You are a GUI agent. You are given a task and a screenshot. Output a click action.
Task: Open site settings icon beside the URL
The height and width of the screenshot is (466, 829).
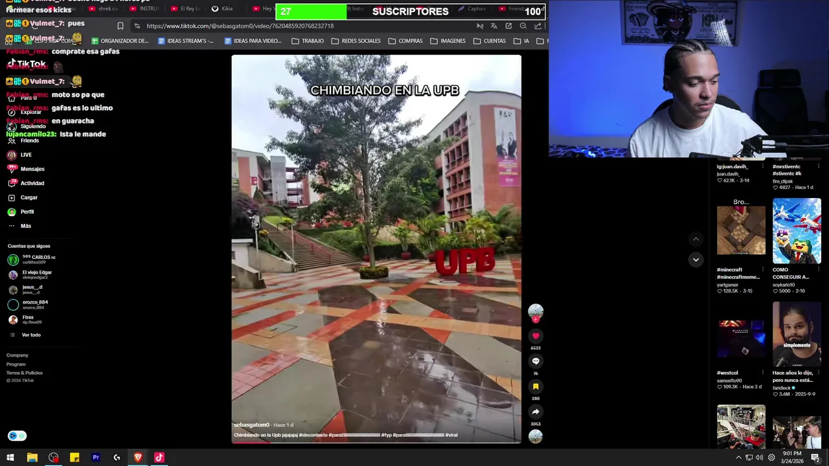tap(137, 26)
